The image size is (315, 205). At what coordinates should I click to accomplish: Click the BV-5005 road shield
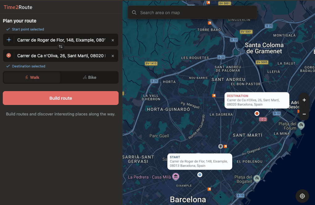coord(262,62)
